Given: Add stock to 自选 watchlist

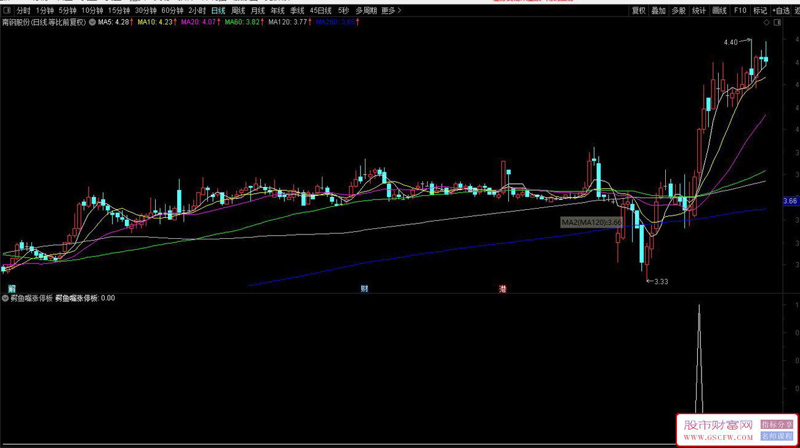Looking at the screenshot, I should 780,10.
